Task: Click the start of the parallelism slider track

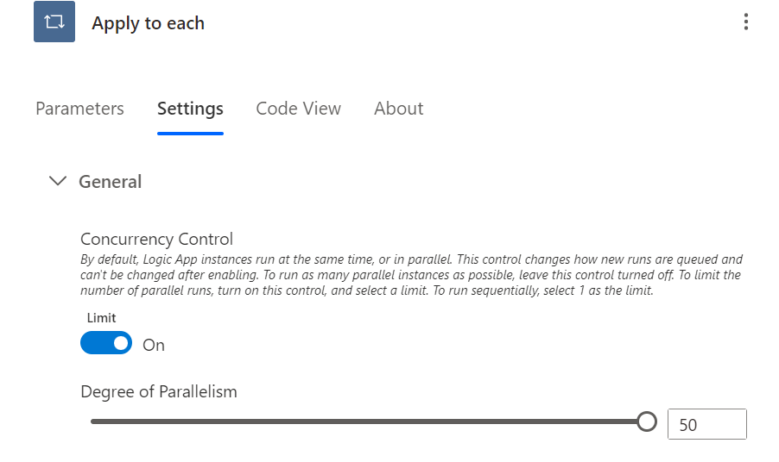Action: coord(95,421)
